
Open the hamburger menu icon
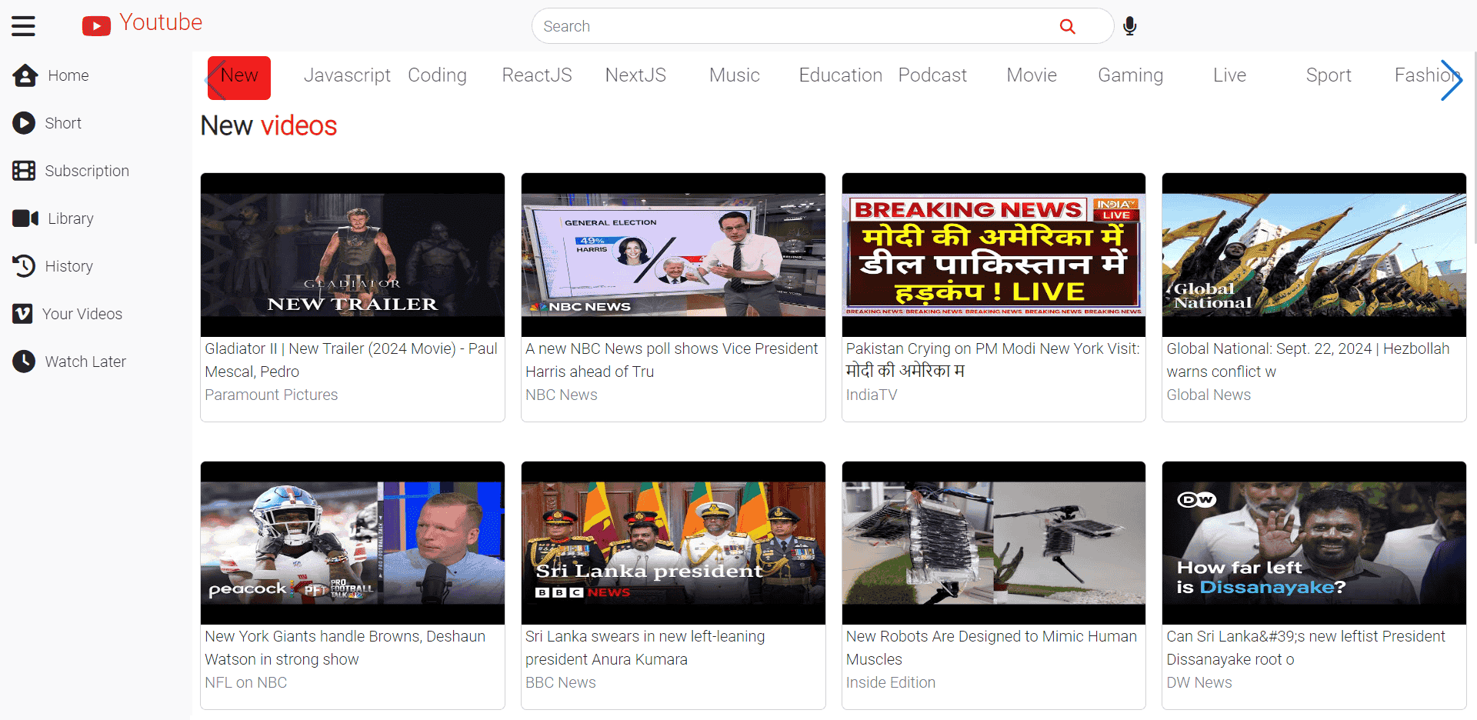[23, 26]
